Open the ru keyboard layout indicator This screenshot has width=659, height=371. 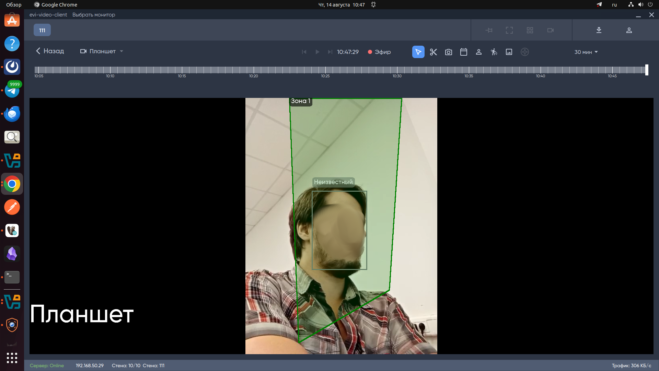pyautogui.click(x=614, y=5)
